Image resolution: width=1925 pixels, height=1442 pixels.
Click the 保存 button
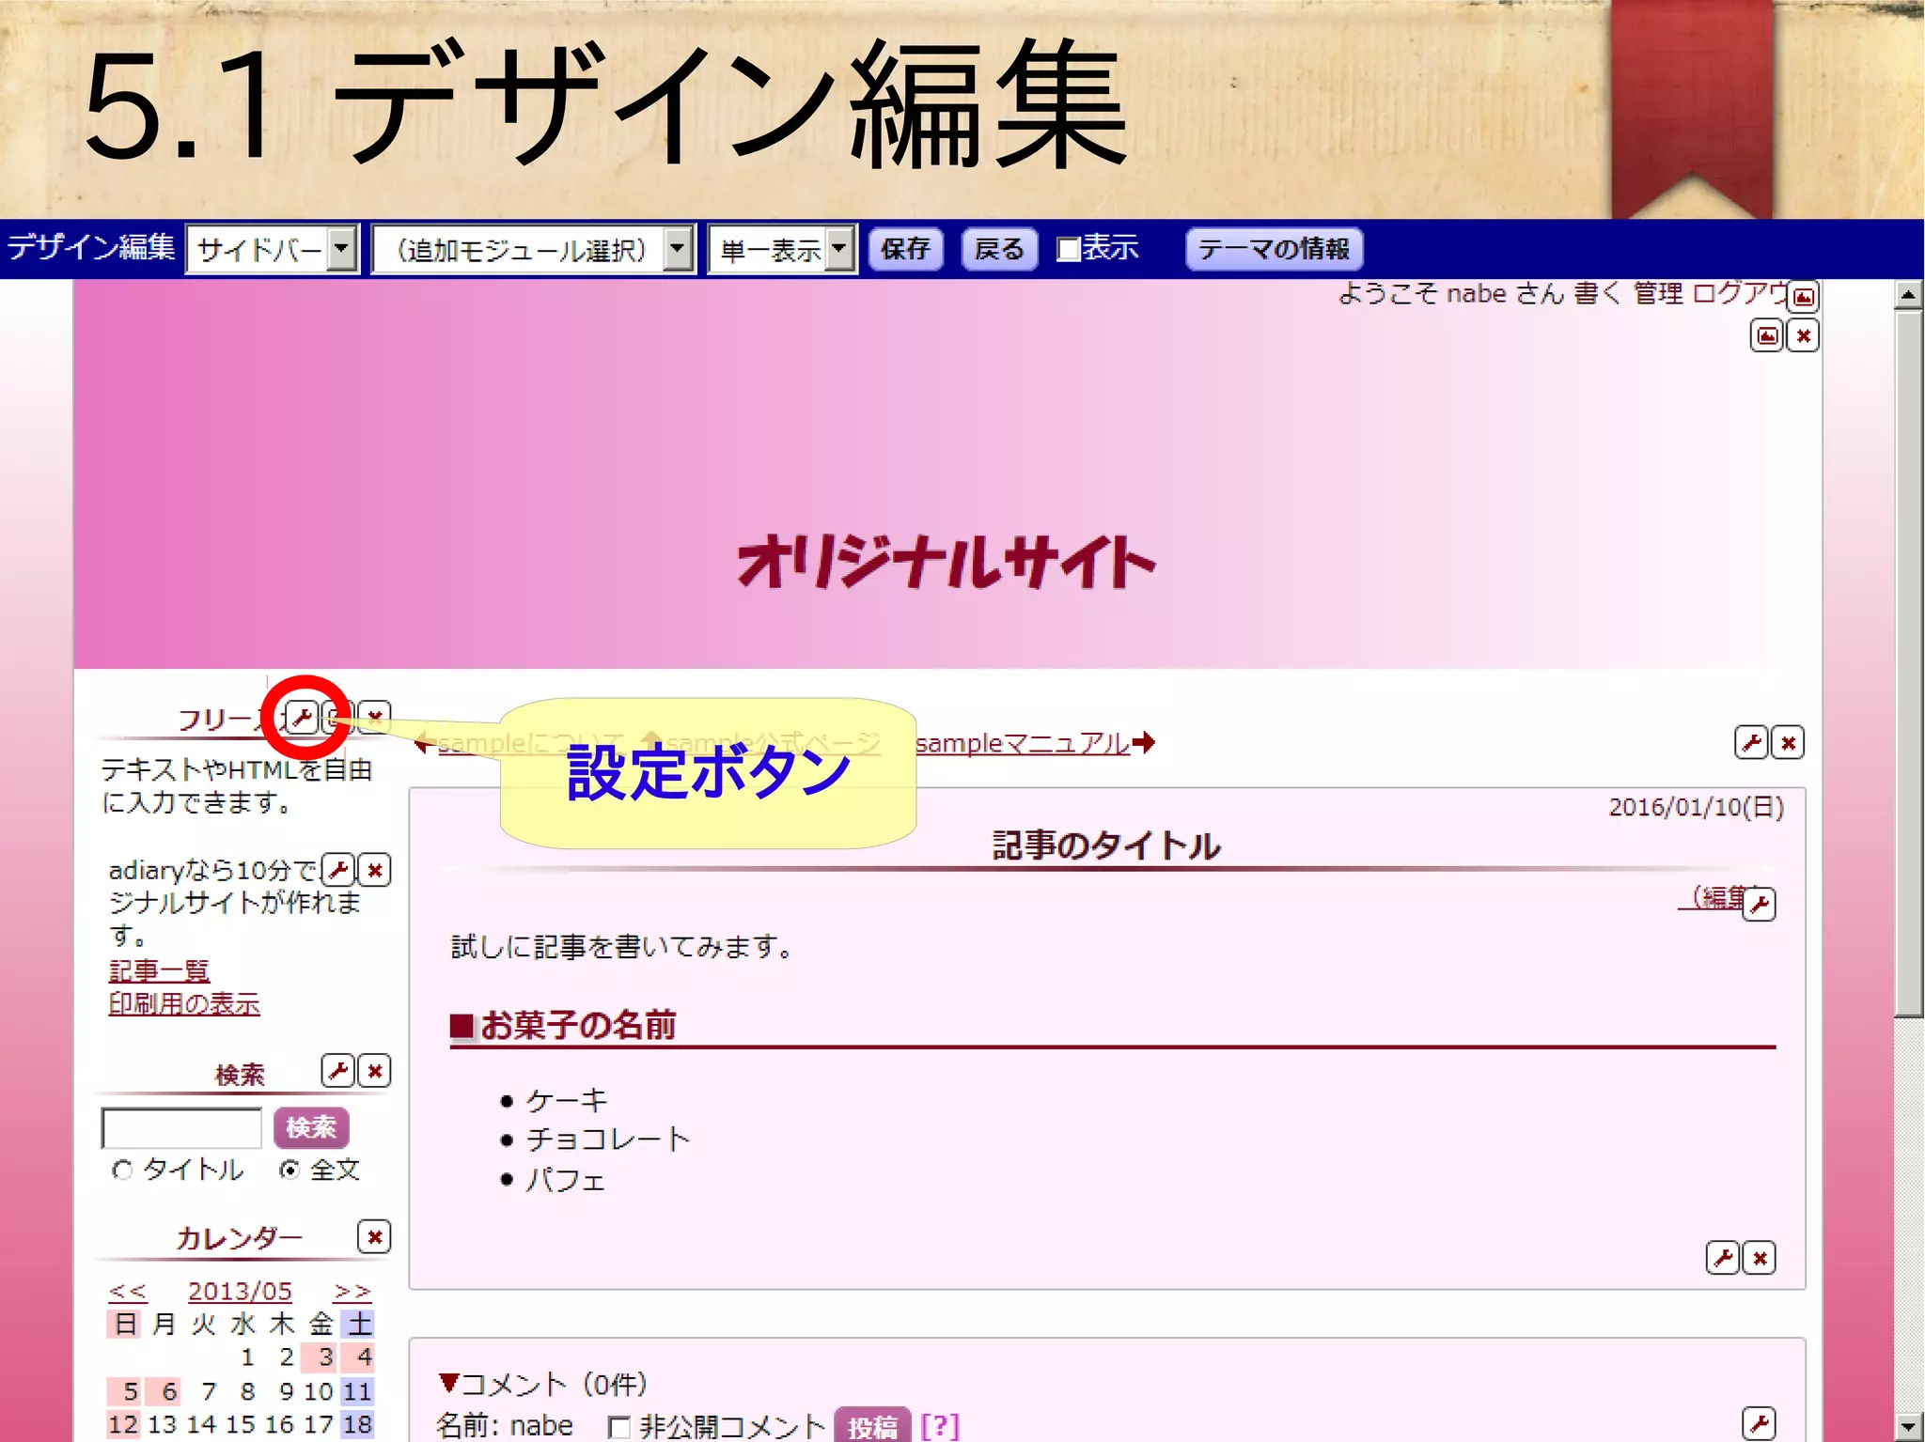pos(906,249)
